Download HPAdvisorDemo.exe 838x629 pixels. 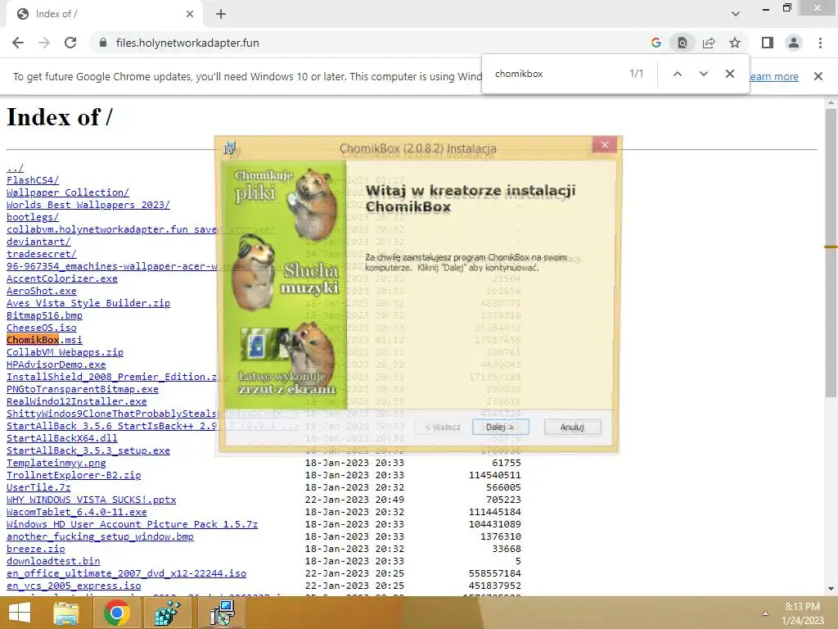(56, 364)
